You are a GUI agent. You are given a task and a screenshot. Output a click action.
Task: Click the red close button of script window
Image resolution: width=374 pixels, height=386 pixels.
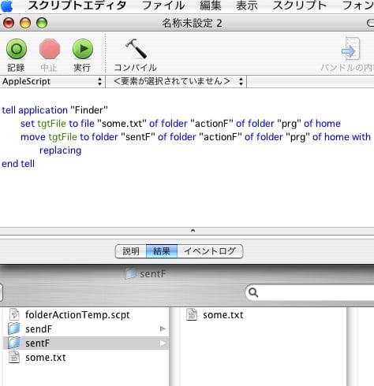coord(9,23)
